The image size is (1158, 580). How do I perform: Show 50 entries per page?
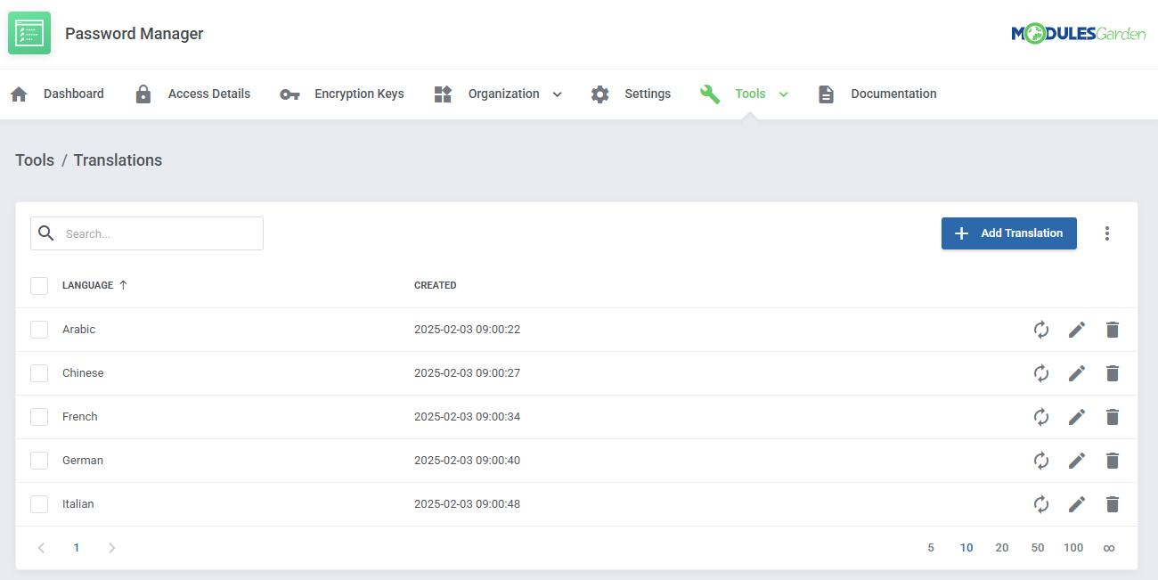coord(1038,548)
